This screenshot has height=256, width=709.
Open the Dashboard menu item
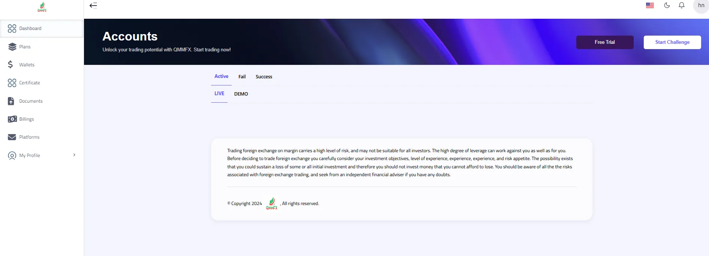coord(42,28)
